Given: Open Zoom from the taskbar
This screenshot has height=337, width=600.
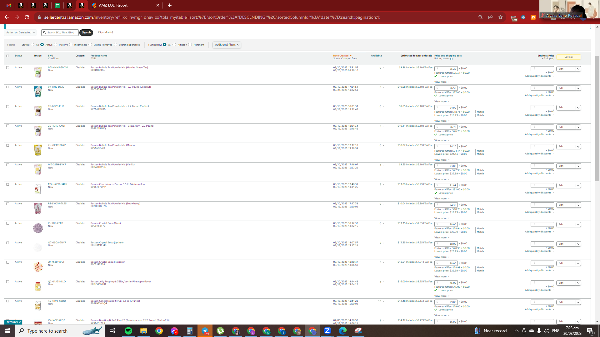Looking at the screenshot, I should pyautogui.click(x=327, y=331).
